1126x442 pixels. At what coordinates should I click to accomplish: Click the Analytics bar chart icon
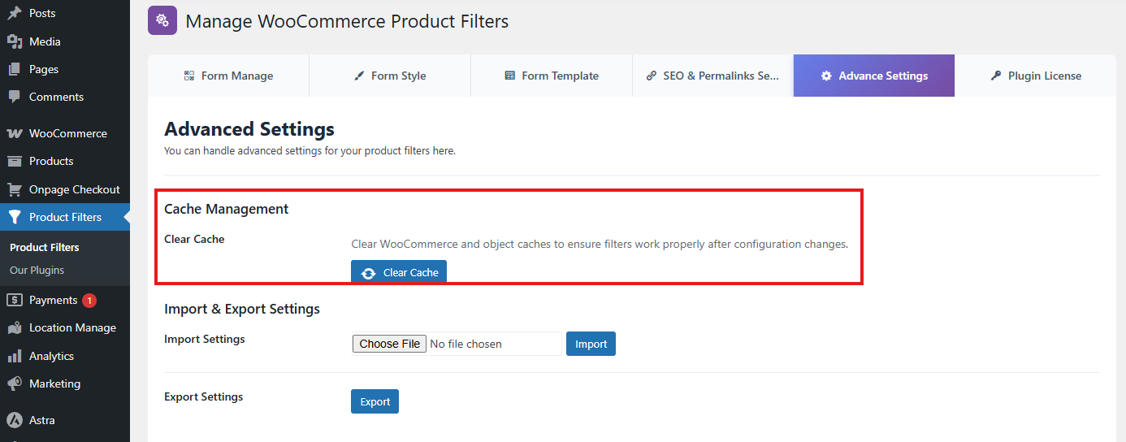pos(15,356)
